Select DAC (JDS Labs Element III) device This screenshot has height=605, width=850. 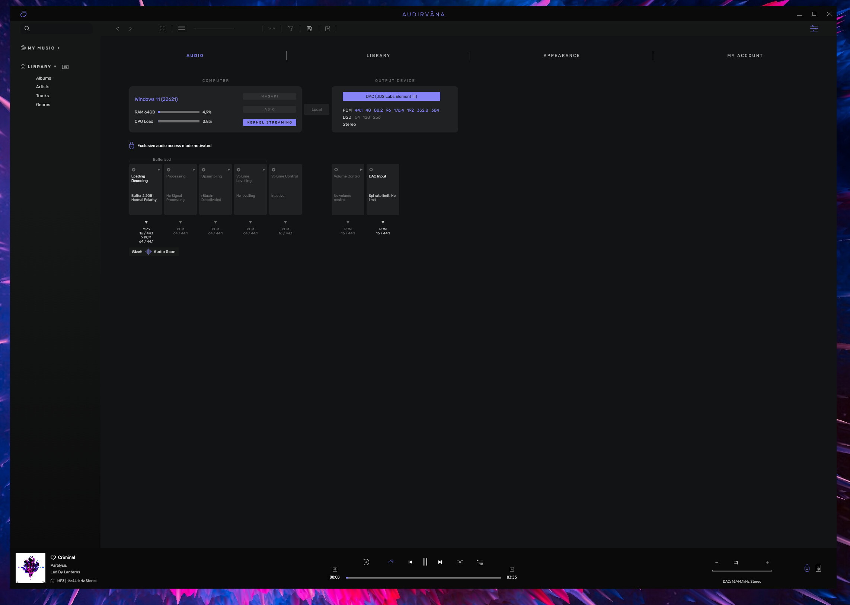pyautogui.click(x=391, y=96)
